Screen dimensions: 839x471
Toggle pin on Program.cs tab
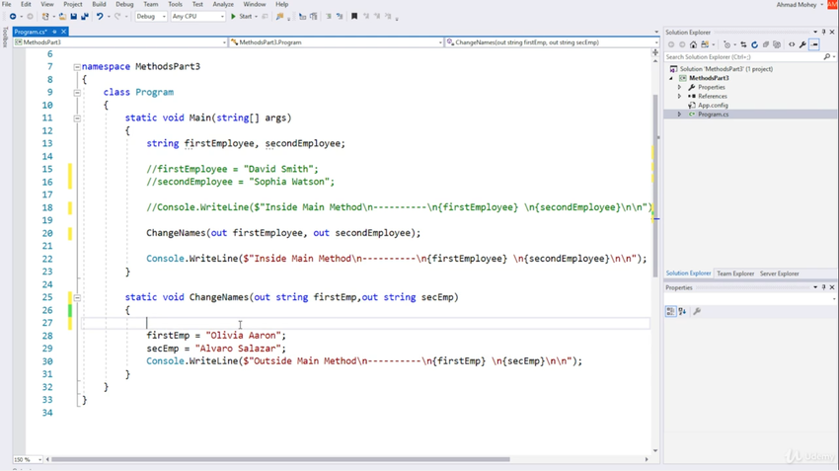click(54, 32)
